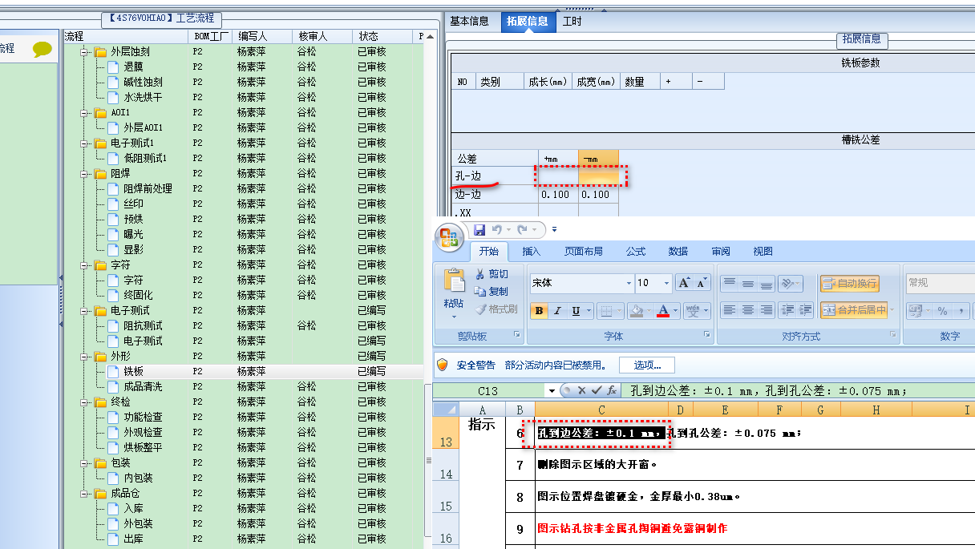Click the Excel Office button

coord(448,236)
